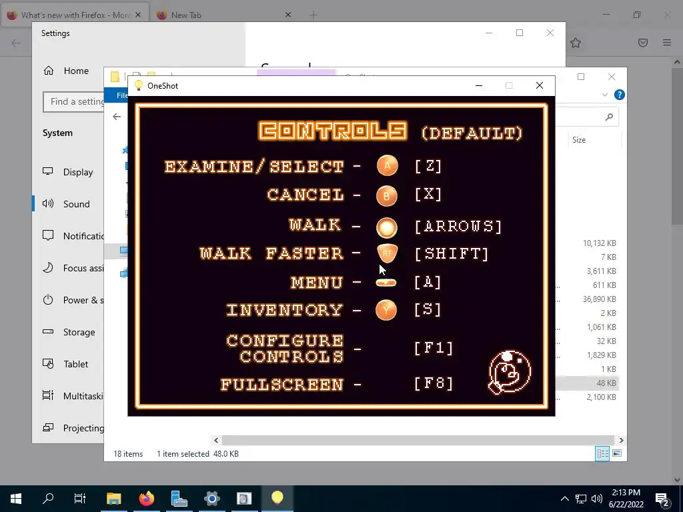Click the 48 KB selected file row
683x512 pixels.
(587, 383)
